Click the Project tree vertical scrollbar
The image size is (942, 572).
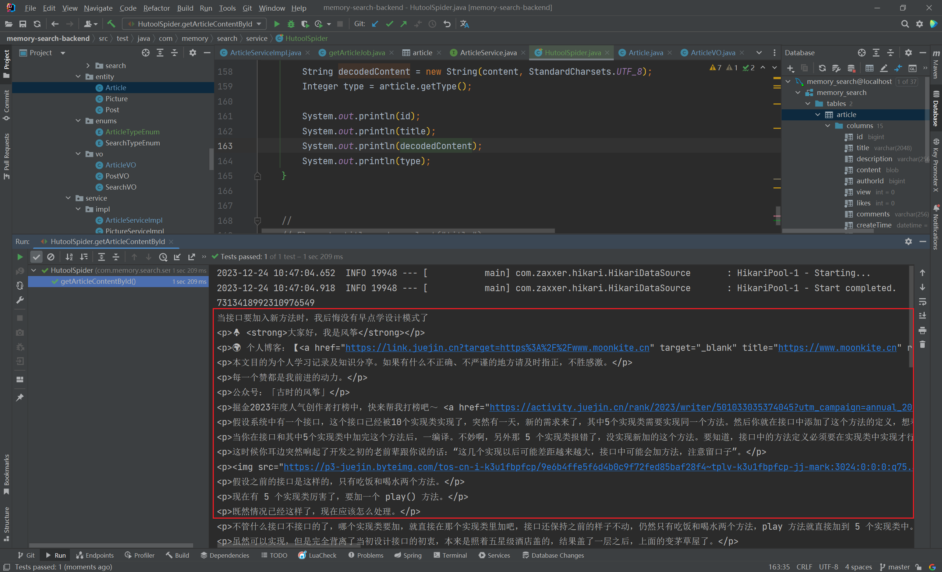pyautogui.click(x=212, y=158)
